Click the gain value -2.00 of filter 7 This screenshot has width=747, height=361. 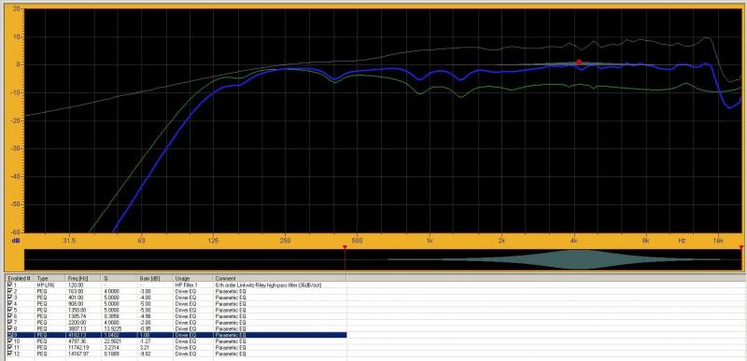tap(145, 323)
